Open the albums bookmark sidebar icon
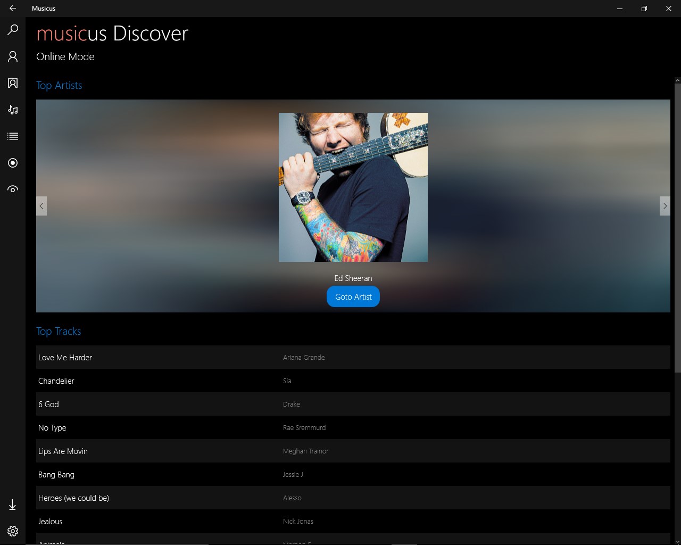The height and width of the screenshot is (545, 681). pos(13,83)
